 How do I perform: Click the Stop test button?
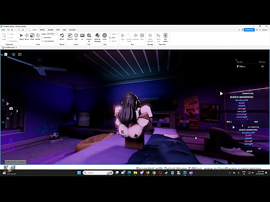[x=142, y=36]
